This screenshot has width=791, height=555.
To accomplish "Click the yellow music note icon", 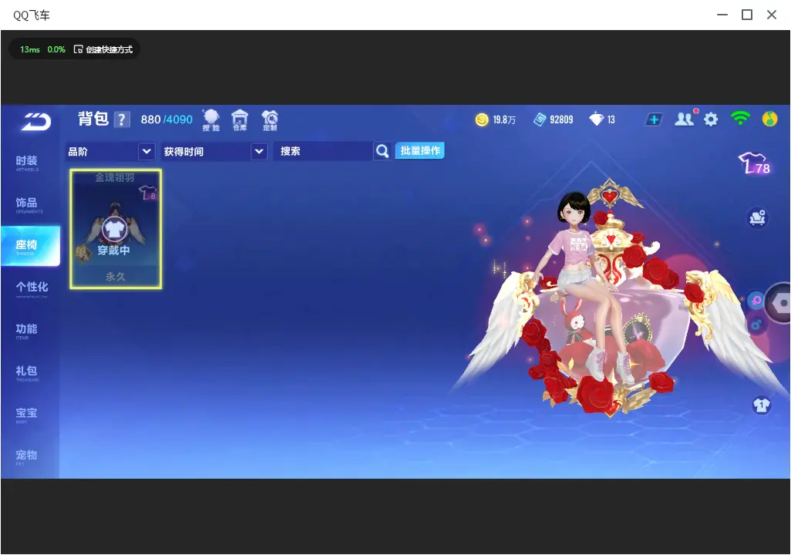I will click(x=769, y=119).
